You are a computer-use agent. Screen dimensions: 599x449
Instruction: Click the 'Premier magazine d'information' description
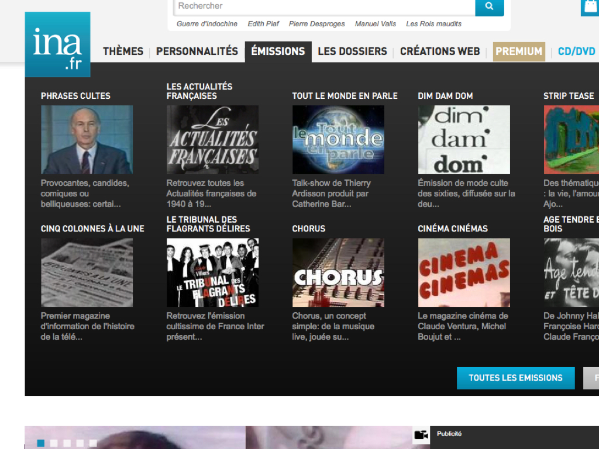(x=88, y=326)
